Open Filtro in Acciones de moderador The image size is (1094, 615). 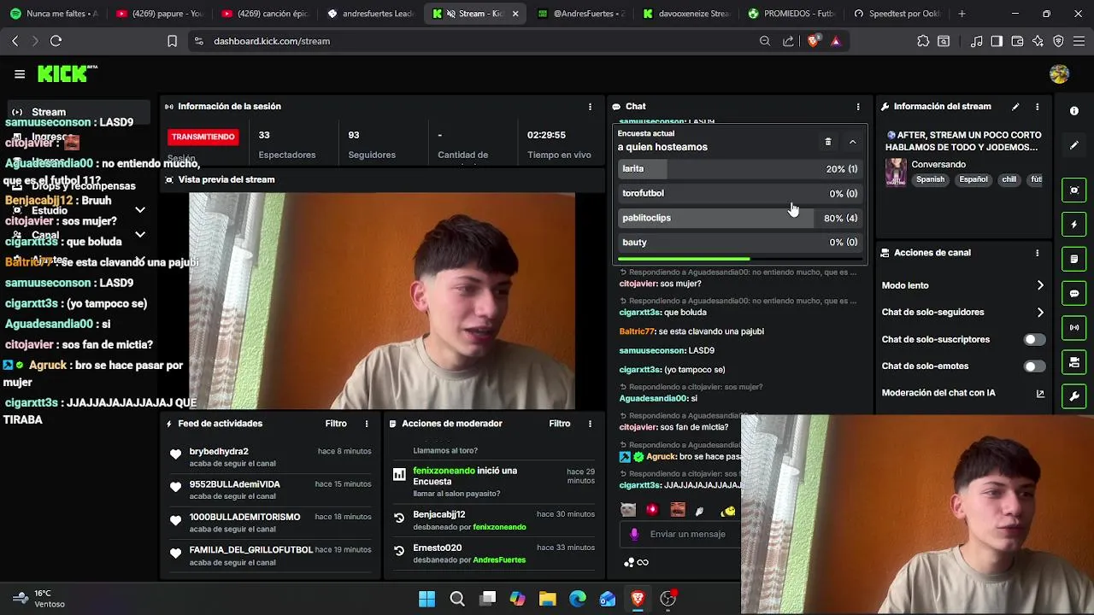click(x=560, y=424)
